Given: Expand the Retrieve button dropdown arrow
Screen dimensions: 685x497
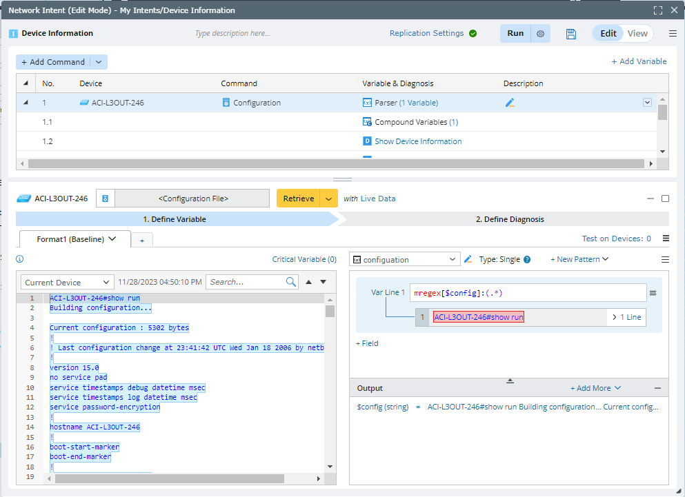Looking at the screenshot, I should point(329,199).
